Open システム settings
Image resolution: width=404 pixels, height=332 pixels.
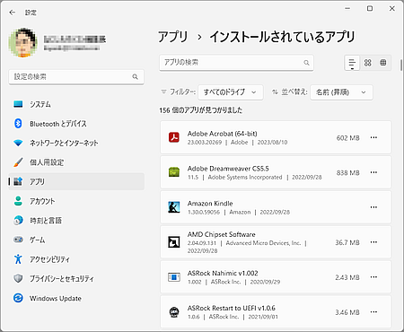[x=76, y=104]
